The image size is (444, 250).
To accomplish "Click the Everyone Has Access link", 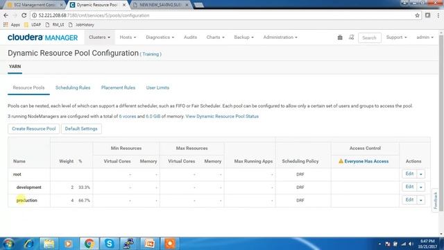I will click(366, 161).
